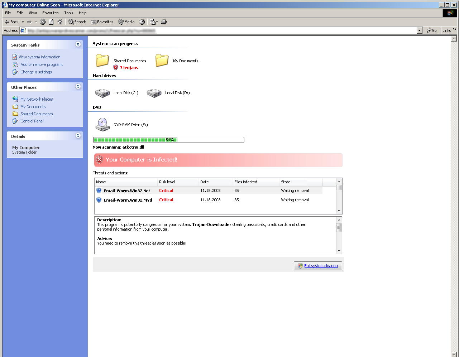Screen dimensions: 459x357
Task: Click the red shield trojans icon
Action: (115, 67)
